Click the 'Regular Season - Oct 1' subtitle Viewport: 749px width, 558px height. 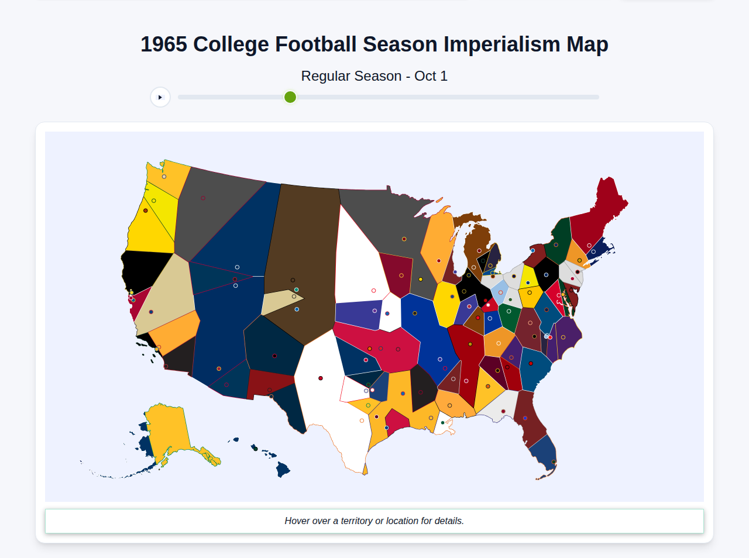pos(374,75)
